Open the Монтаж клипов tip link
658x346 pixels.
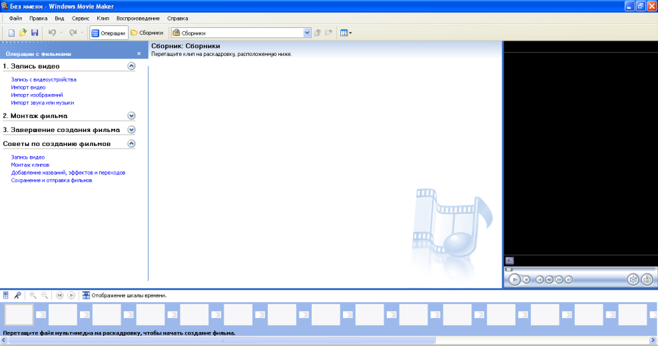(x=30, y=165)
